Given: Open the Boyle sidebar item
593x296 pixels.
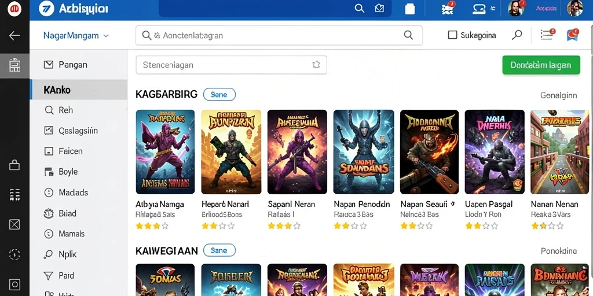Looking at the screenshot, I should (x=79, y=172).
